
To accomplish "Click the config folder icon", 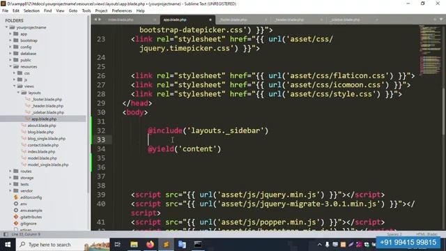I will 16,47.
